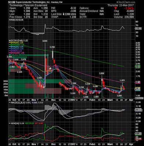This screenshot has height=146, width=144.
Task: Click the 1.500 price annotation near November
Action: (x=39, y=78)
